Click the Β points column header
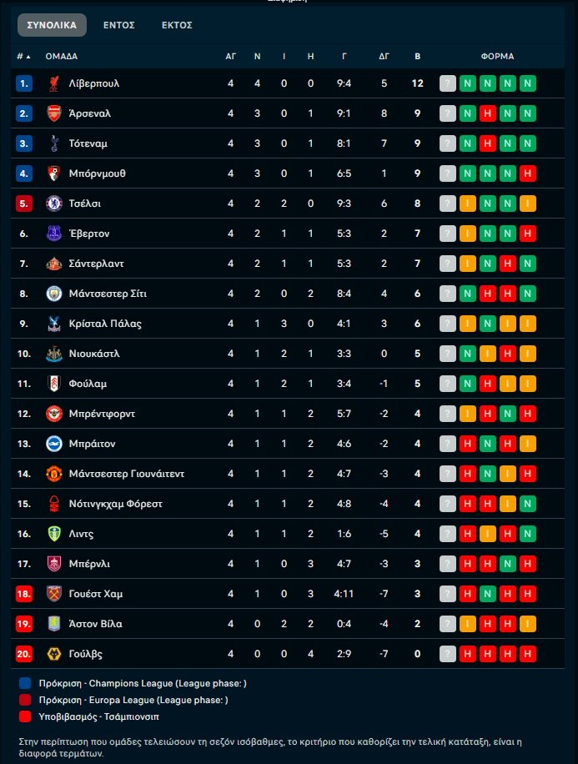The height and width of the screenshot is (764, 578). [x=418, y=57]
